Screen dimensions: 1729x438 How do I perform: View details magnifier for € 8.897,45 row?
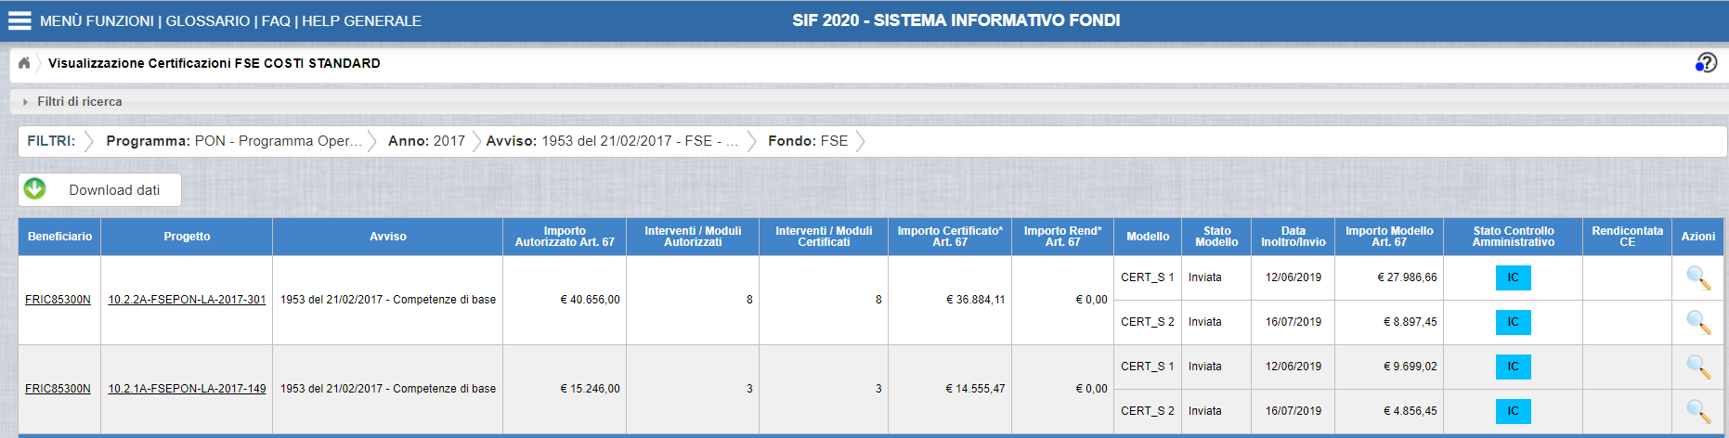1698,322
